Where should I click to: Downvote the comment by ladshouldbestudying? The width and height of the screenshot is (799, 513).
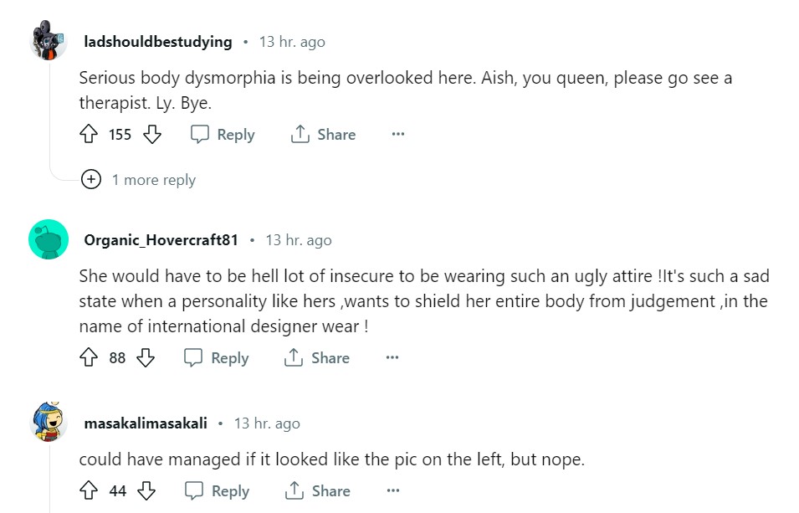click(x=151, y=134)
